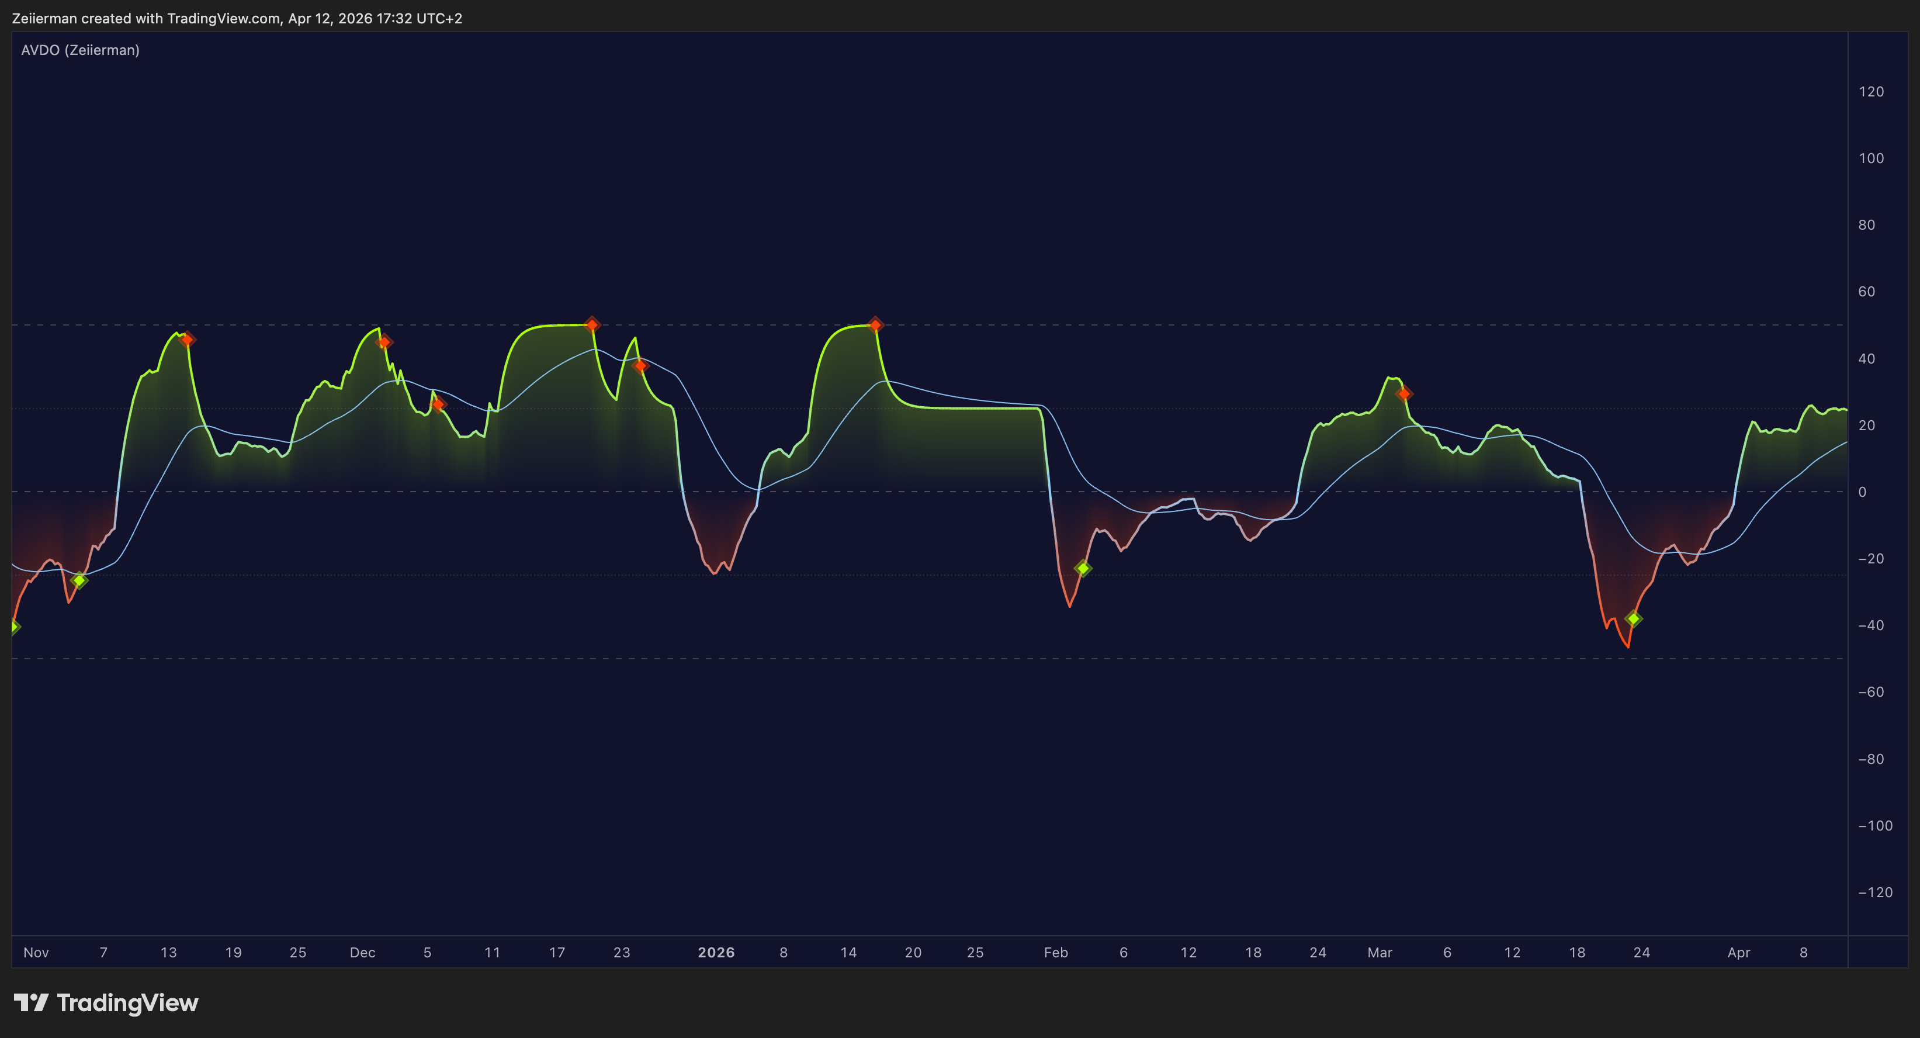The image size is (1920, 1038).
Task: Click the red diamond marker just after Dec 23
Action: tap(640, 365)
